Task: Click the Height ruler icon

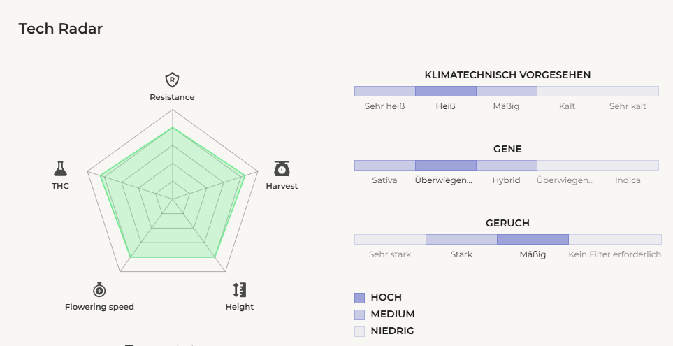Action: (x=240, y=289)
